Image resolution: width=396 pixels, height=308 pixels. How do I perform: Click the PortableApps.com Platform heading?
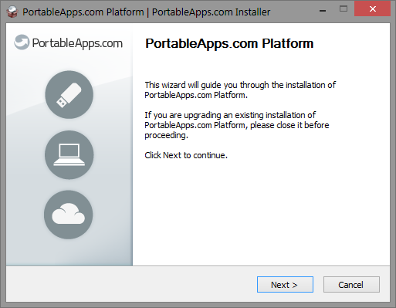[229, 43]
